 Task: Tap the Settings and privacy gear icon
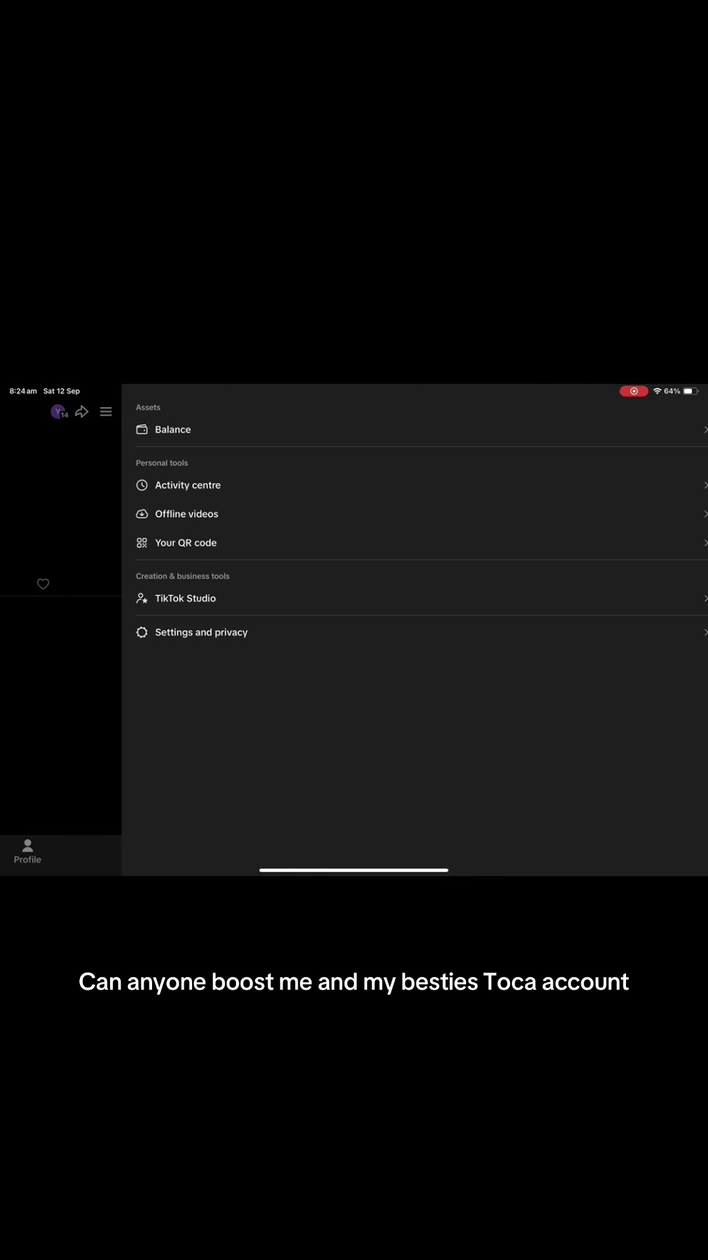142,632
